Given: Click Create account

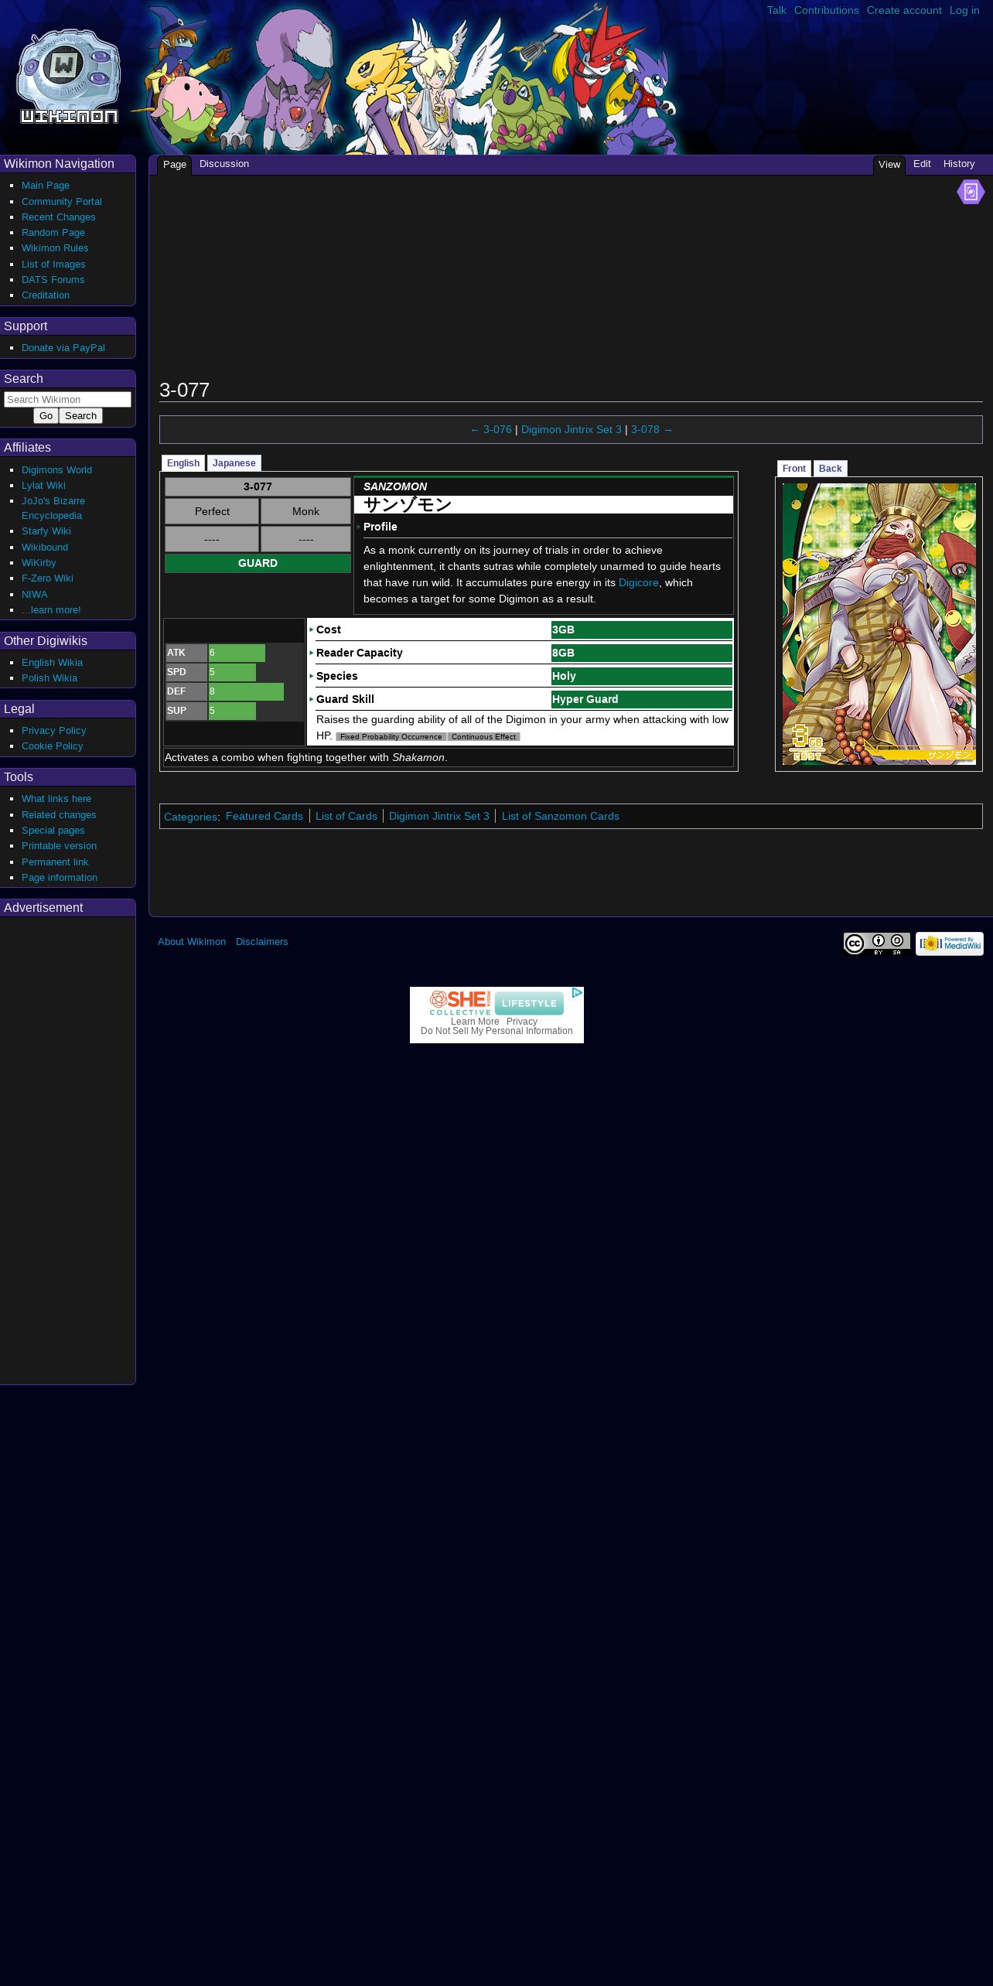Looking at the screenshot, I should [904, 10].
